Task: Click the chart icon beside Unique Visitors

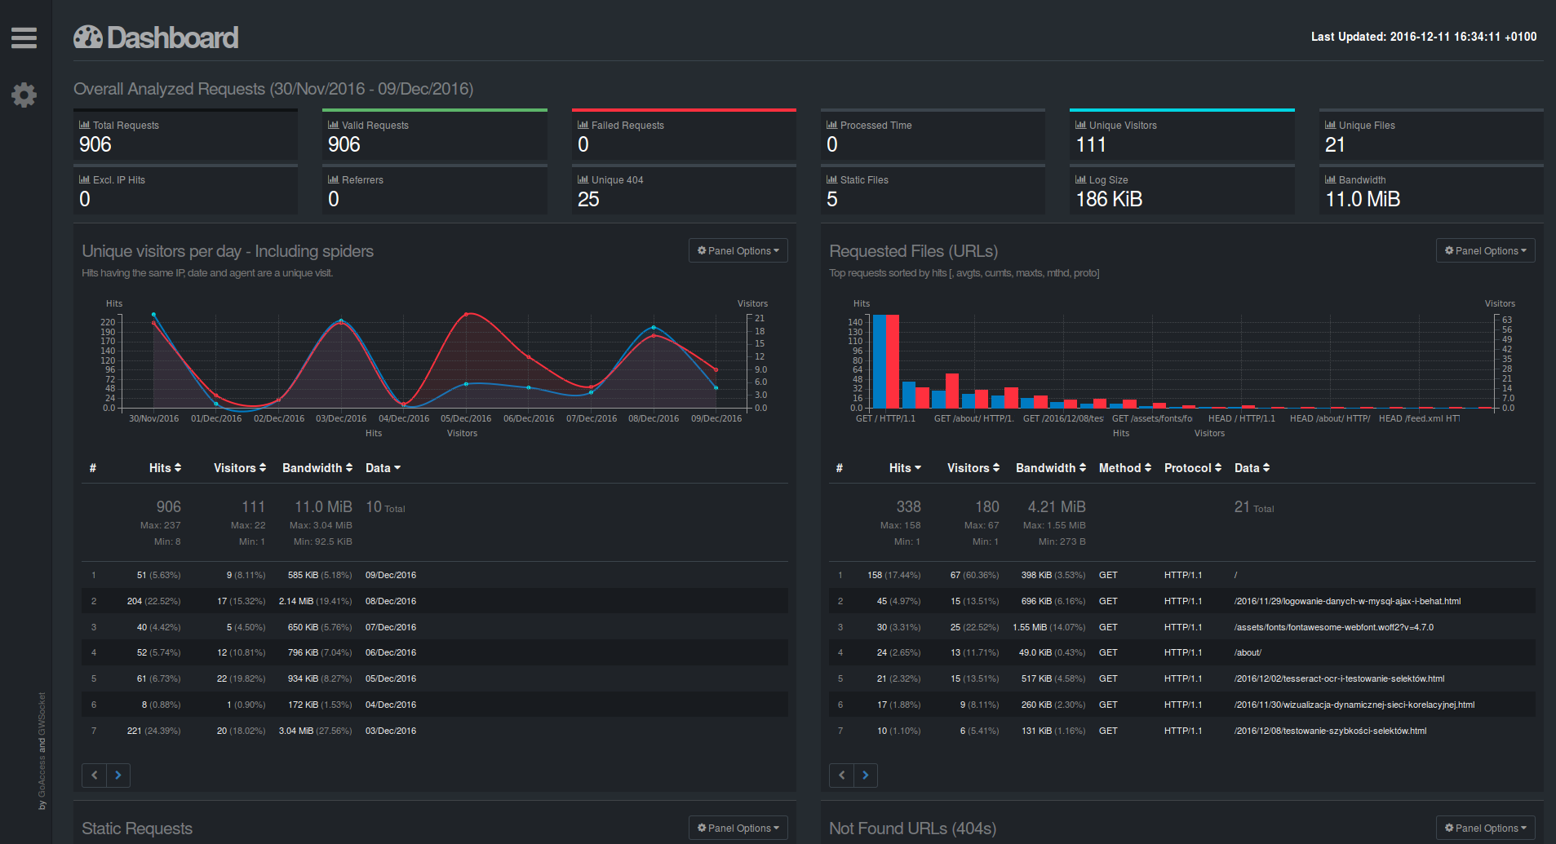Action: [1080, 125]
